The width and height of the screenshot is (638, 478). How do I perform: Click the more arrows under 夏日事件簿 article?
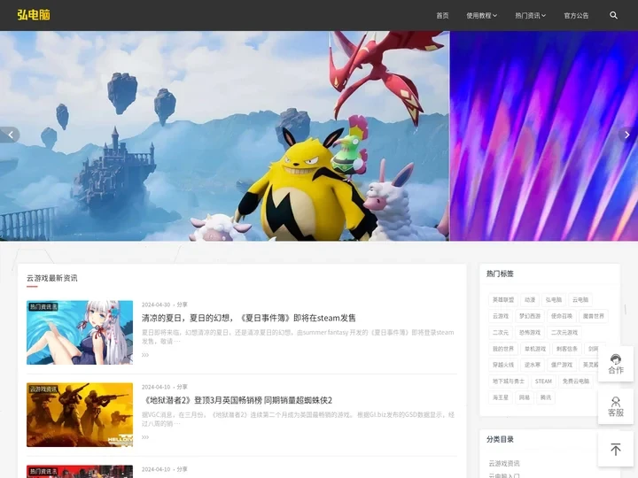click(145, 355)
